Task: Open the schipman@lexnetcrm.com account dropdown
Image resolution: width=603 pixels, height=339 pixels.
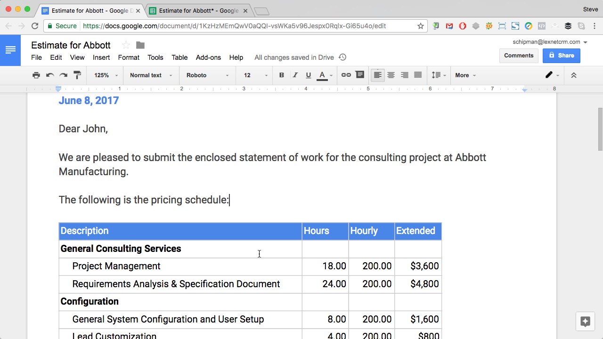Action: pos(550,42)
